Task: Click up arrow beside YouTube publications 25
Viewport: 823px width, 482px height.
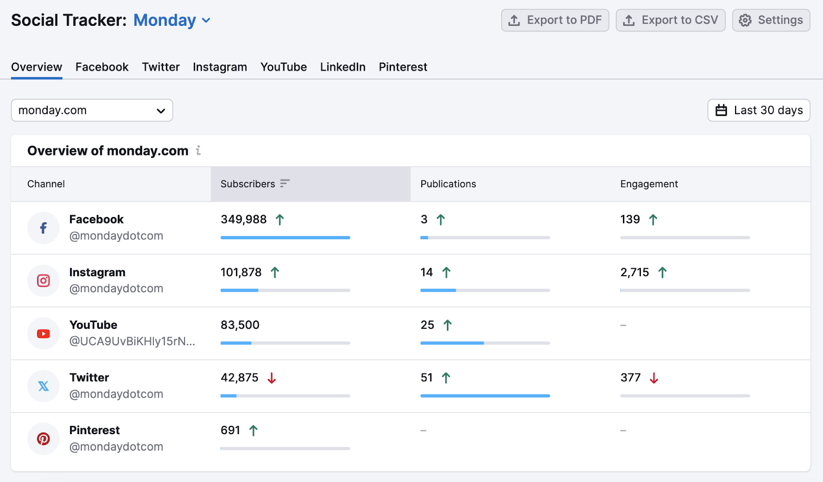Action: 448,325
